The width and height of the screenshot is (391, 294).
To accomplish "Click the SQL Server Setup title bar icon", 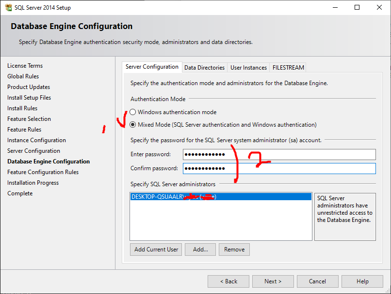I will (8, 7).
